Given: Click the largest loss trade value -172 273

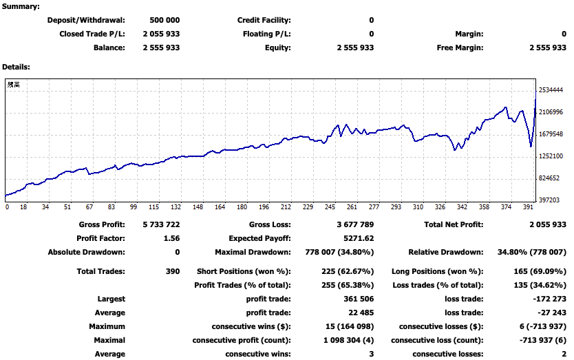Looking at the screenshot, I should [x=548, y=299].
